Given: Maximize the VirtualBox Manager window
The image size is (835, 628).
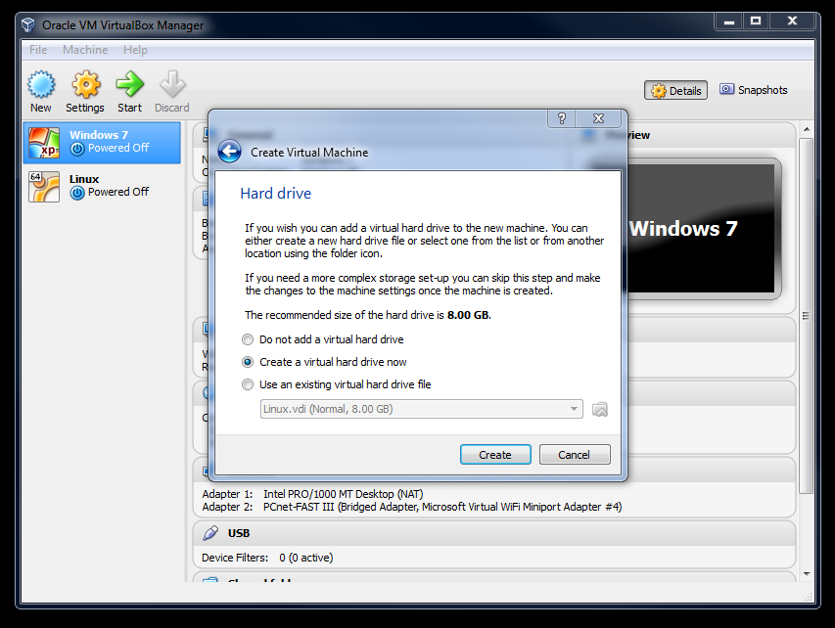Looking at the screenshot, I should [756, 22].
